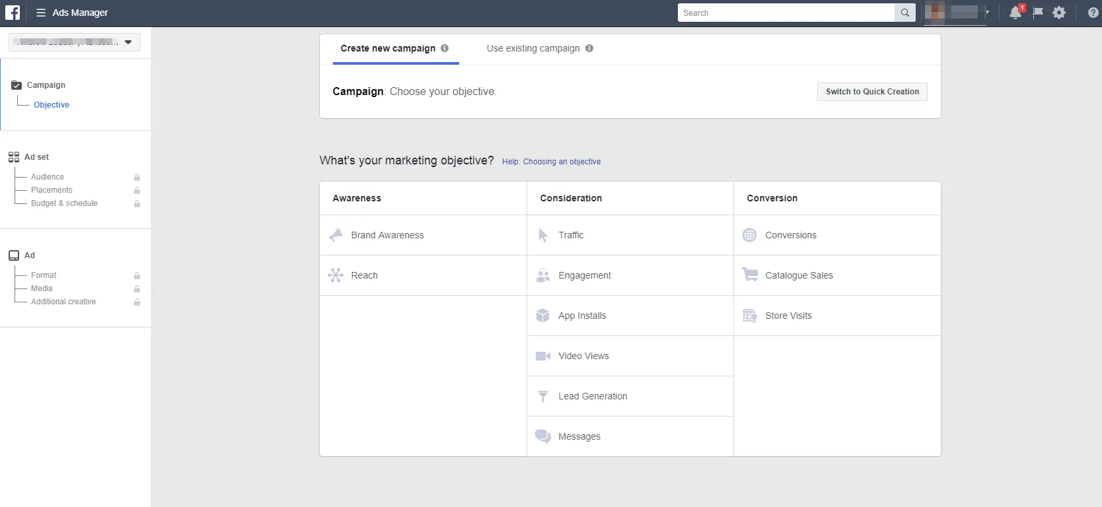Click info icon beside Use existing campaign
The width and height of the screenshot is (1102, 507).
pos(589,48)
